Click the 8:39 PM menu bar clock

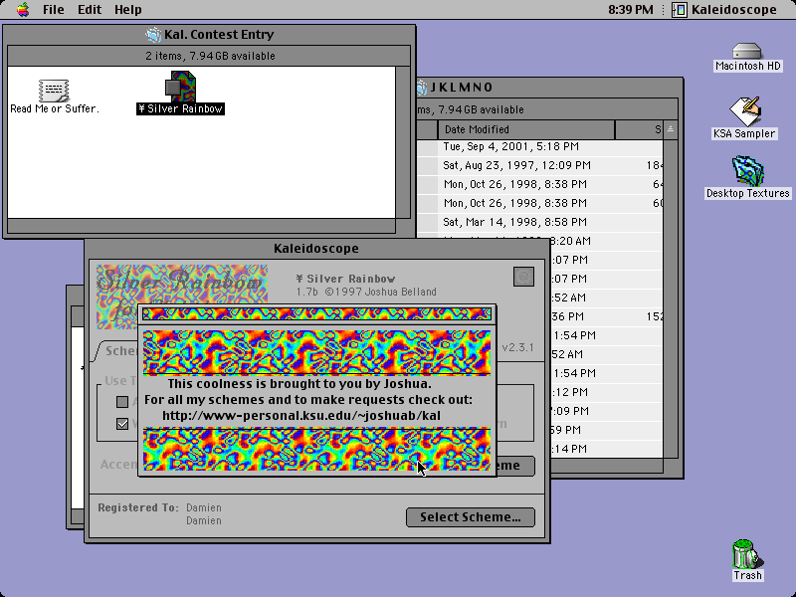631,9
